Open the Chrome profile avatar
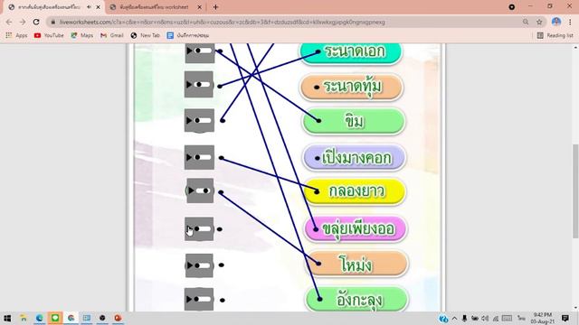 pyautogui.click(x=556, y=22)
